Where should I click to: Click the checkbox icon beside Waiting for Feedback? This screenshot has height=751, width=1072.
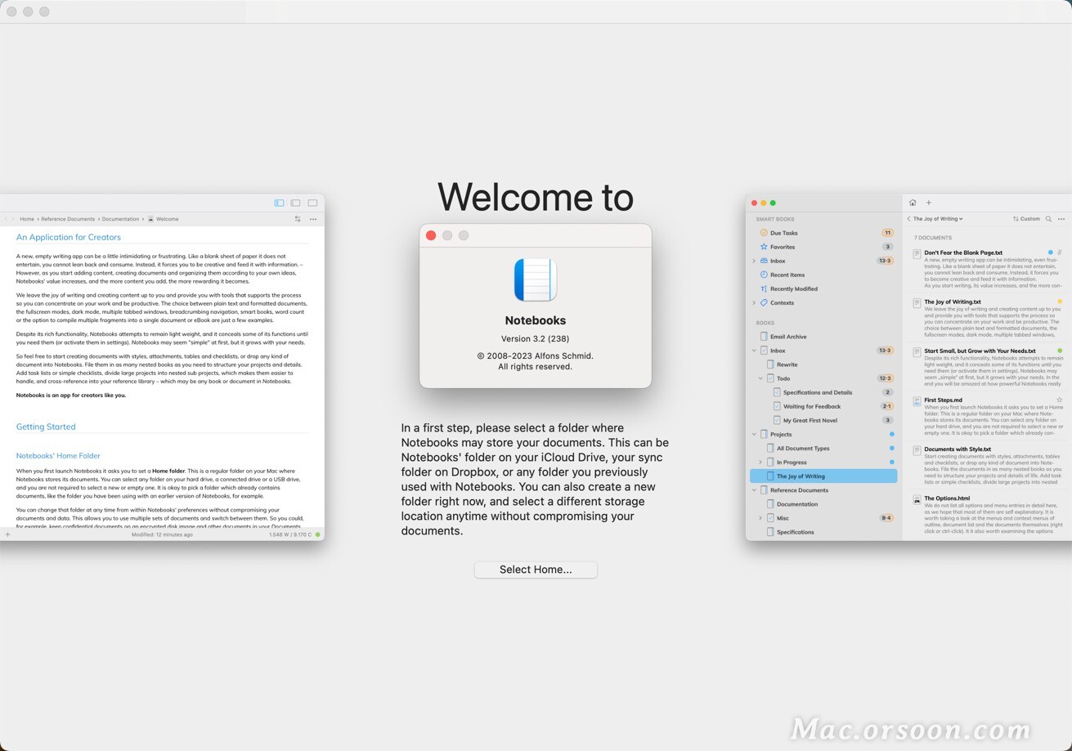click(777, 406)
